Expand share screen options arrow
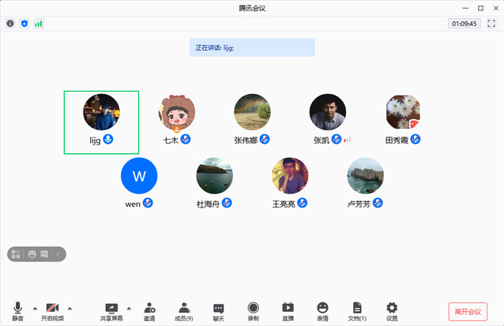The height and width of the screenshot is (326, 504). (128, 308)
